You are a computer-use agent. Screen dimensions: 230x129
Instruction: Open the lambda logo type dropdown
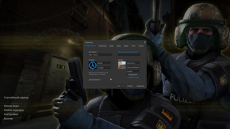point(105,63)
